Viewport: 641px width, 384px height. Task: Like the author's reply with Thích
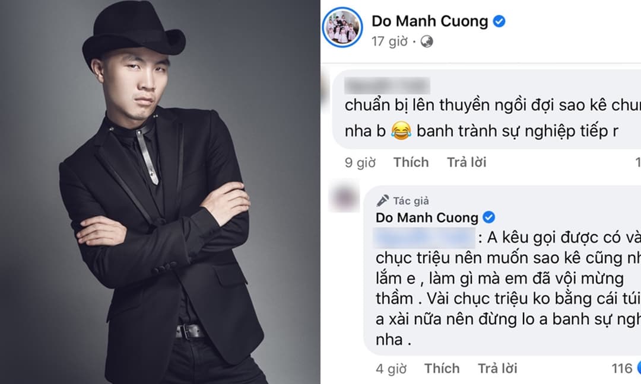(x=442, y=369)
